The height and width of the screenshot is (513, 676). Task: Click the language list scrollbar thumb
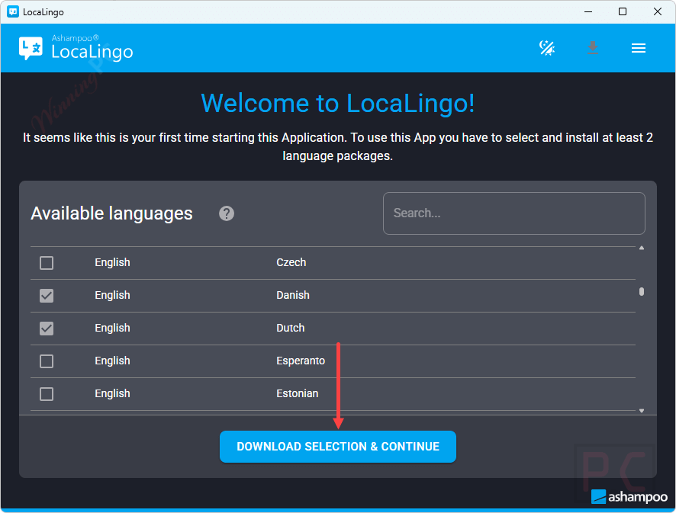(642, 292)
